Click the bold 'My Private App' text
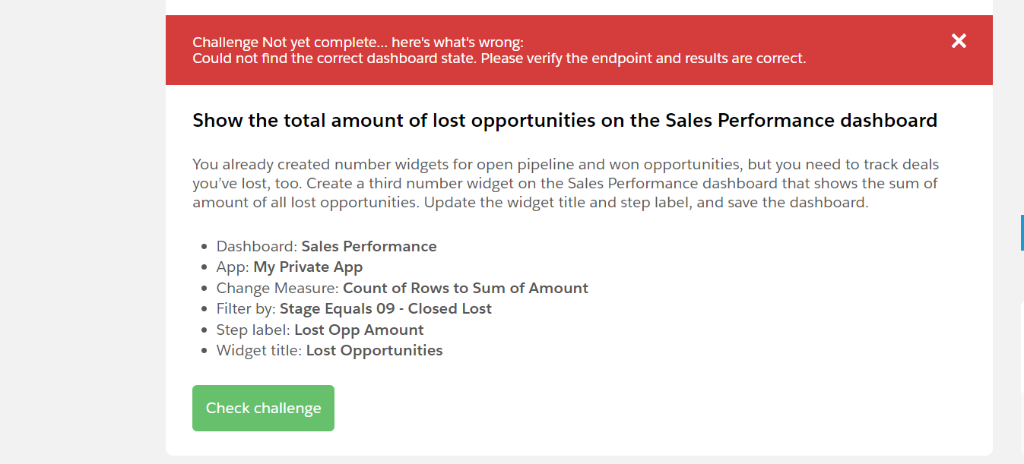Viewport: 1024px width, 464px height. click(308, 267)
